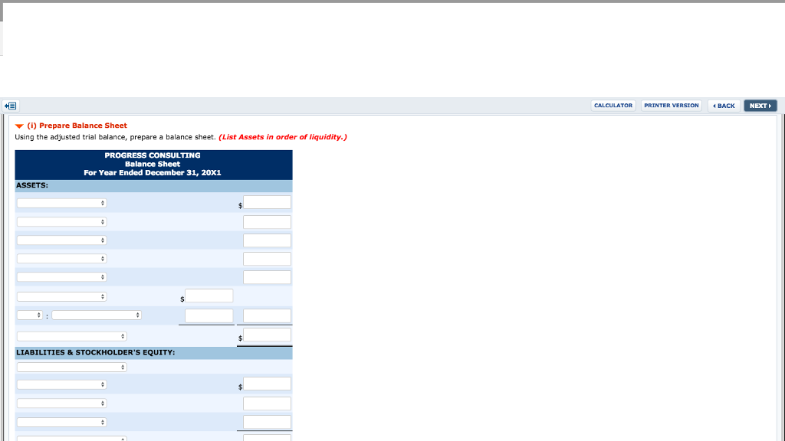Click the second liability amount field
Viewport: 785px width, 441px height.
267,403
